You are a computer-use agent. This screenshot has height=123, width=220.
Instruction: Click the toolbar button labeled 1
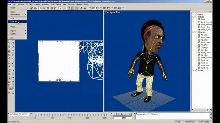click(x=60, y=8)
